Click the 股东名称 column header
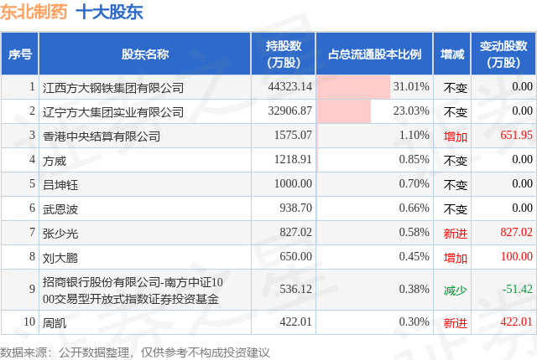This screenshot has height=360, width=537. coord(145,54)
